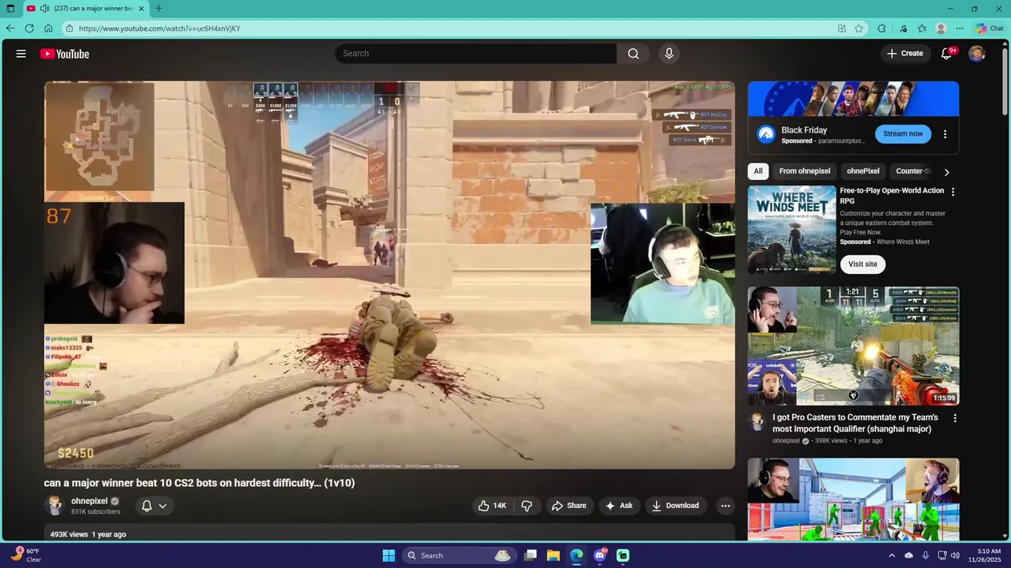Go to YouTube home via logo
This screenshot has width=1011, height=568.
click(x=65, y=54)
